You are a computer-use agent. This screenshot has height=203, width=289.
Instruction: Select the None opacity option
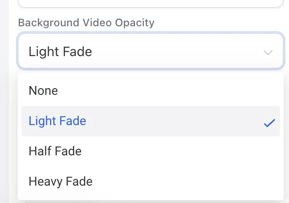point(150,91)
